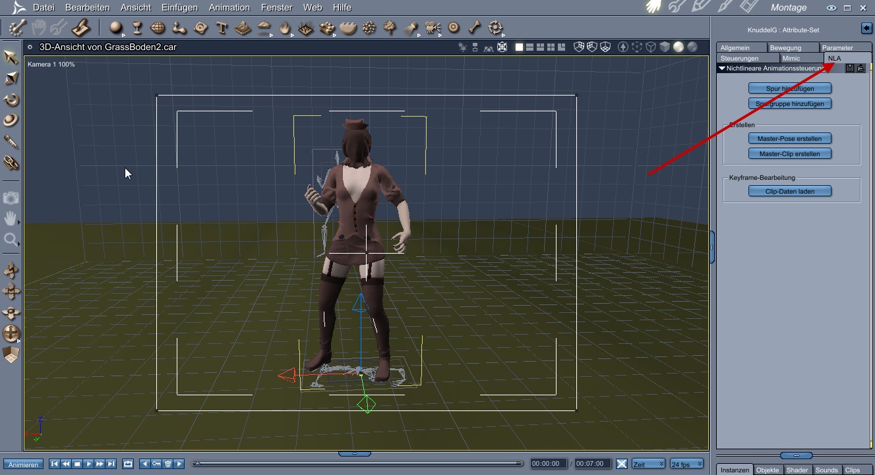This screenshot has height=475, width=875.
Task: Choose the Rotate tool in left sidebar
Action: click(11, 99)
